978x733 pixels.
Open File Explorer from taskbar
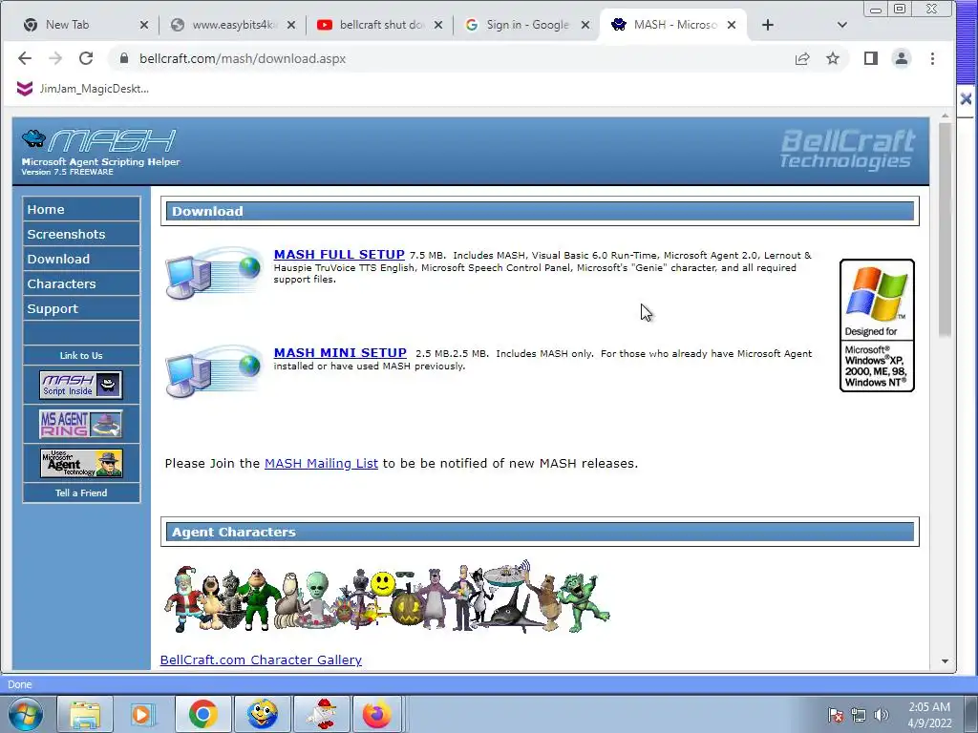(85, 714)
